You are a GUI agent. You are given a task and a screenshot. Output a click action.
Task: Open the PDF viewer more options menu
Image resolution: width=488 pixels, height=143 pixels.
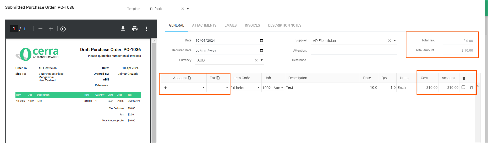[x=146, y=29]
